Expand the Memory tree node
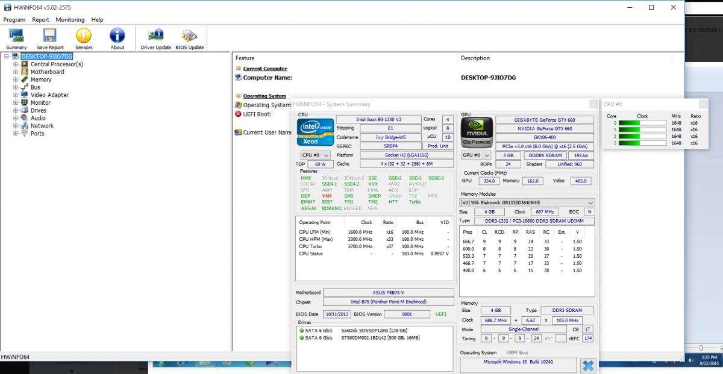This screenshot has height=374, width=723. [x=16, y=79]
